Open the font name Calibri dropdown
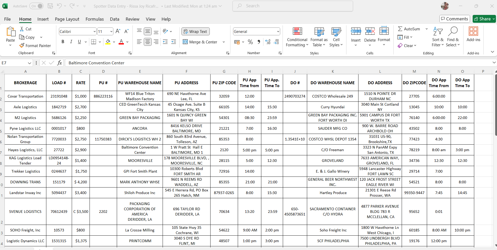497x250 pixels. [95, 31]
